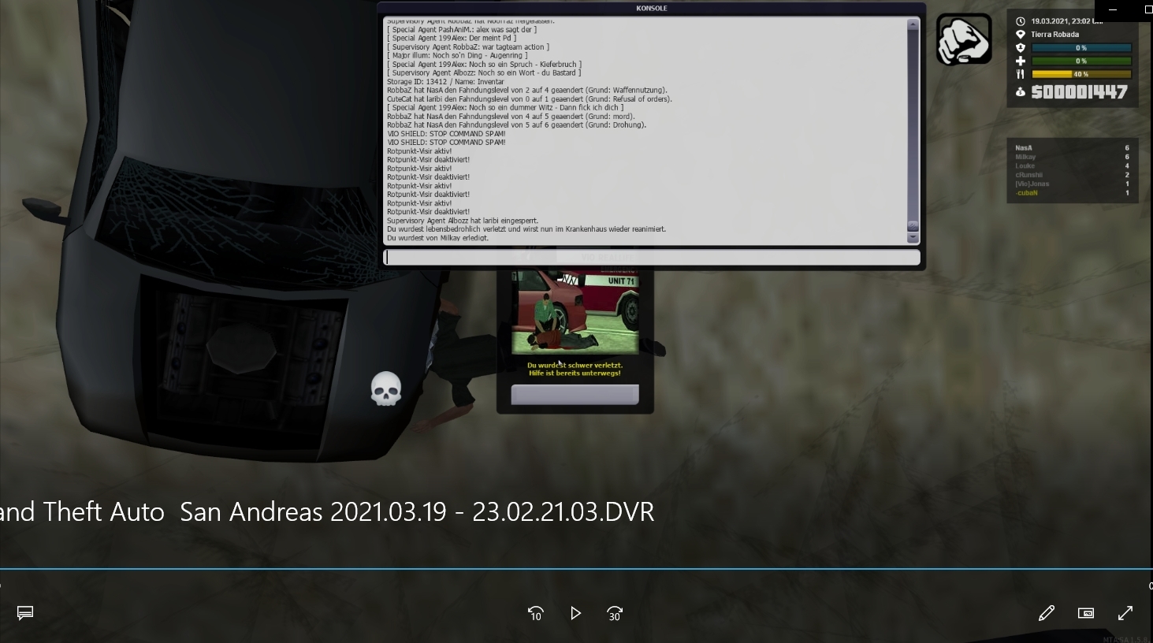Click the money bag icon
Viewport: 1153px width, 643px height.
tap(1021, 92)
